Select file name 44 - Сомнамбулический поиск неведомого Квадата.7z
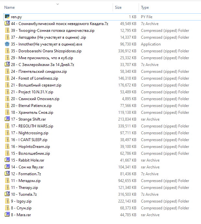This screenshot has width=201, height=224. [59, 24]
